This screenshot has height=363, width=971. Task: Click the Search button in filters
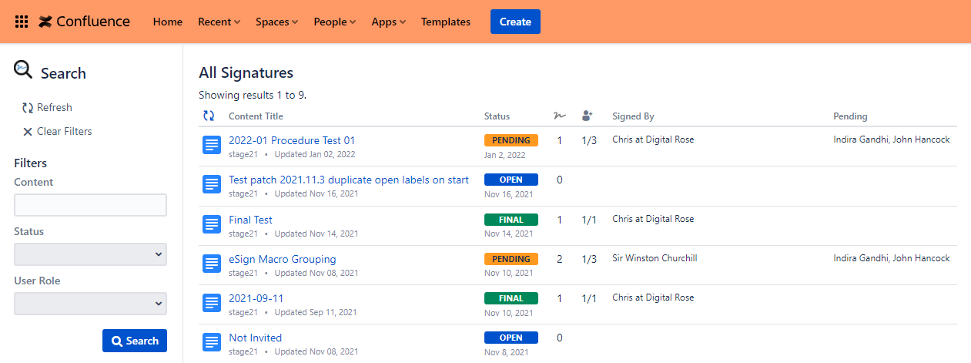135,341
